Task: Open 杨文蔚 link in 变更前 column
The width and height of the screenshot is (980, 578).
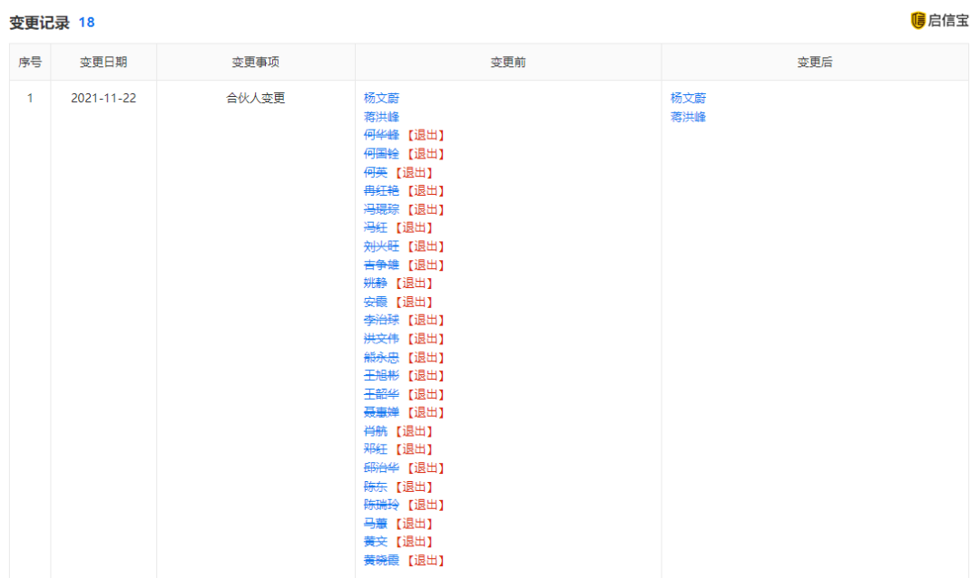Action: click(381, 98)
